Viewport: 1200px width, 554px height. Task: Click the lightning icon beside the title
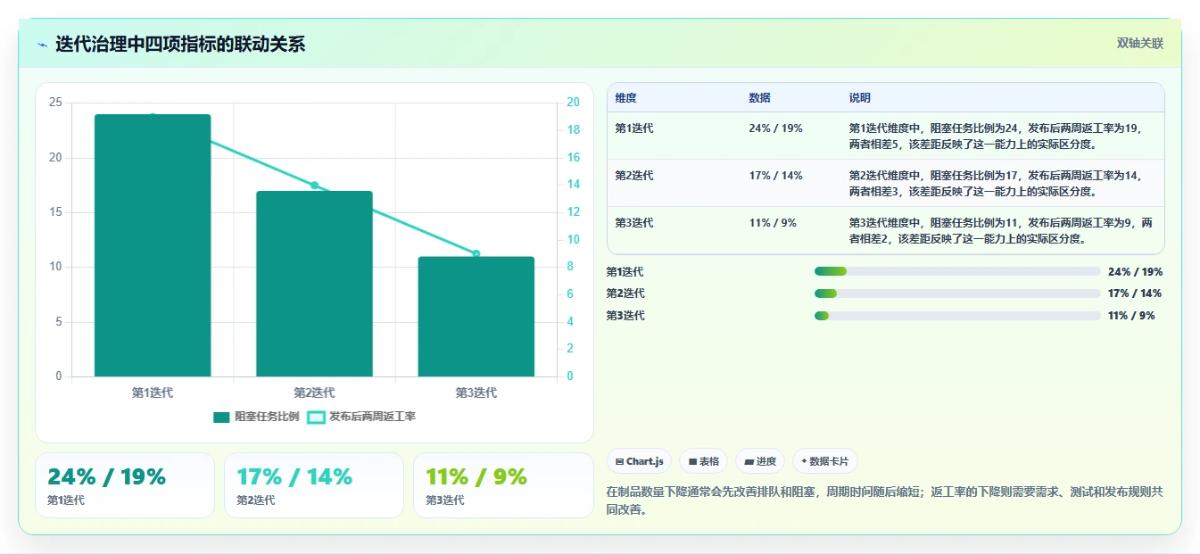(x=42, y=45)
